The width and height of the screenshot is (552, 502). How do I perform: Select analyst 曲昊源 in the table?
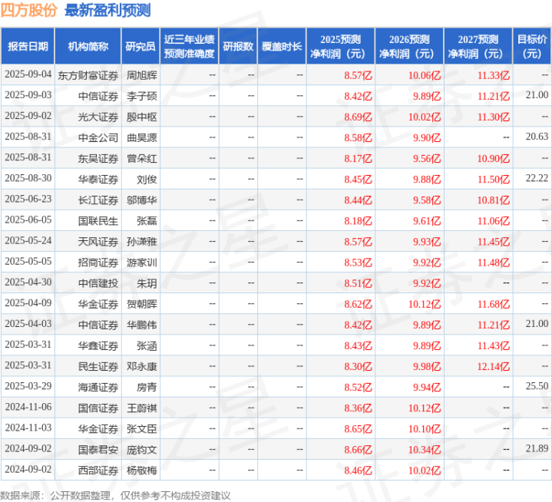141,137
